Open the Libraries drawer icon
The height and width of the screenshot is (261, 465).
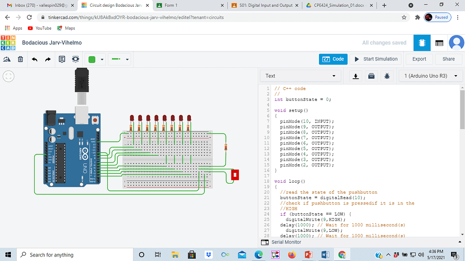tap(371, 76)
